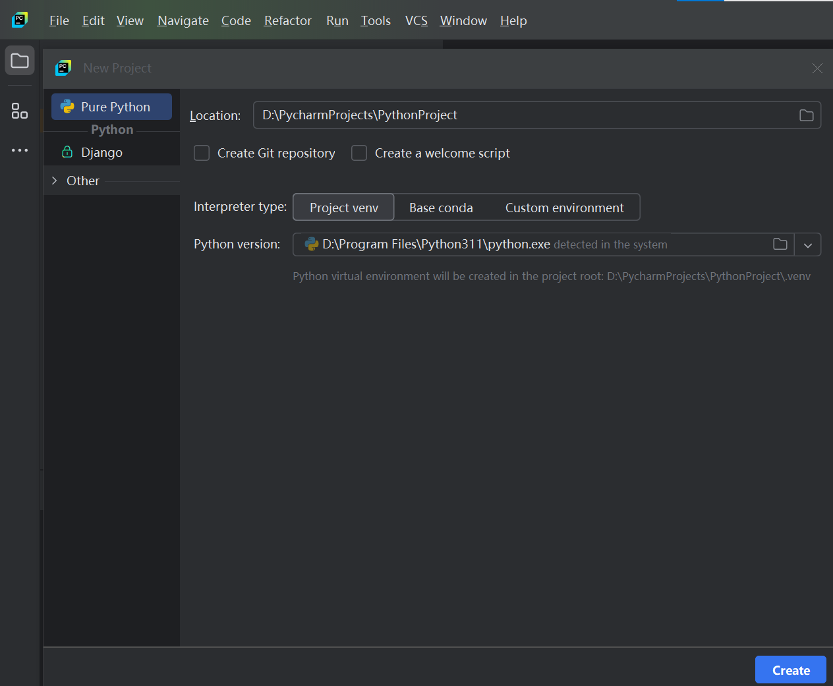Viewport: 833px width, 686px height.
Task: Enable Create a welcome script checkbox
Action: coord(359,153)
